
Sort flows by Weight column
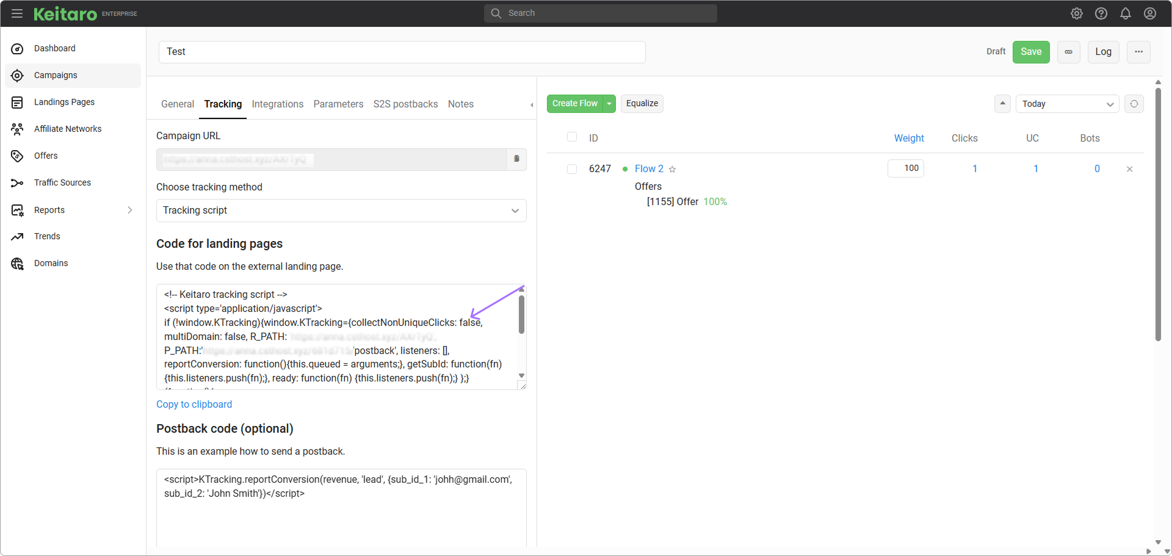coord(909,139)
